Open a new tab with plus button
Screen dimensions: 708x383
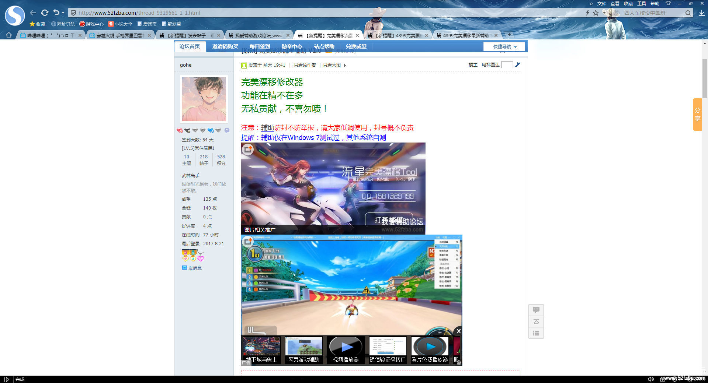[x=509, y=35]
